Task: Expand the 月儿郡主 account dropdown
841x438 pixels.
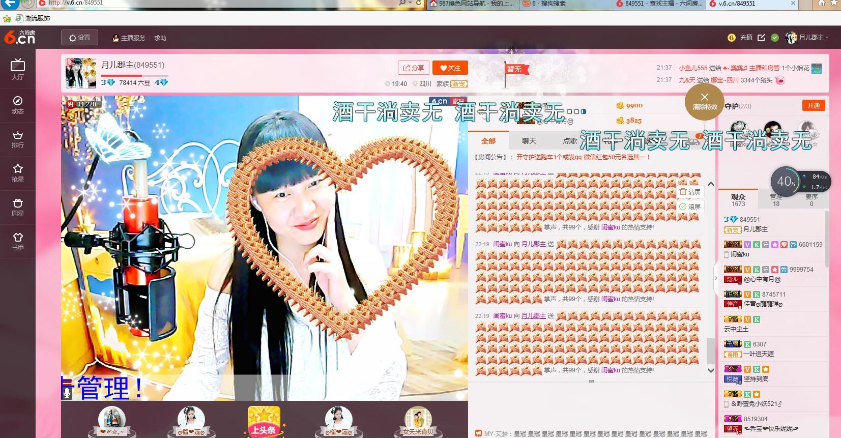Action: point(807,38)
